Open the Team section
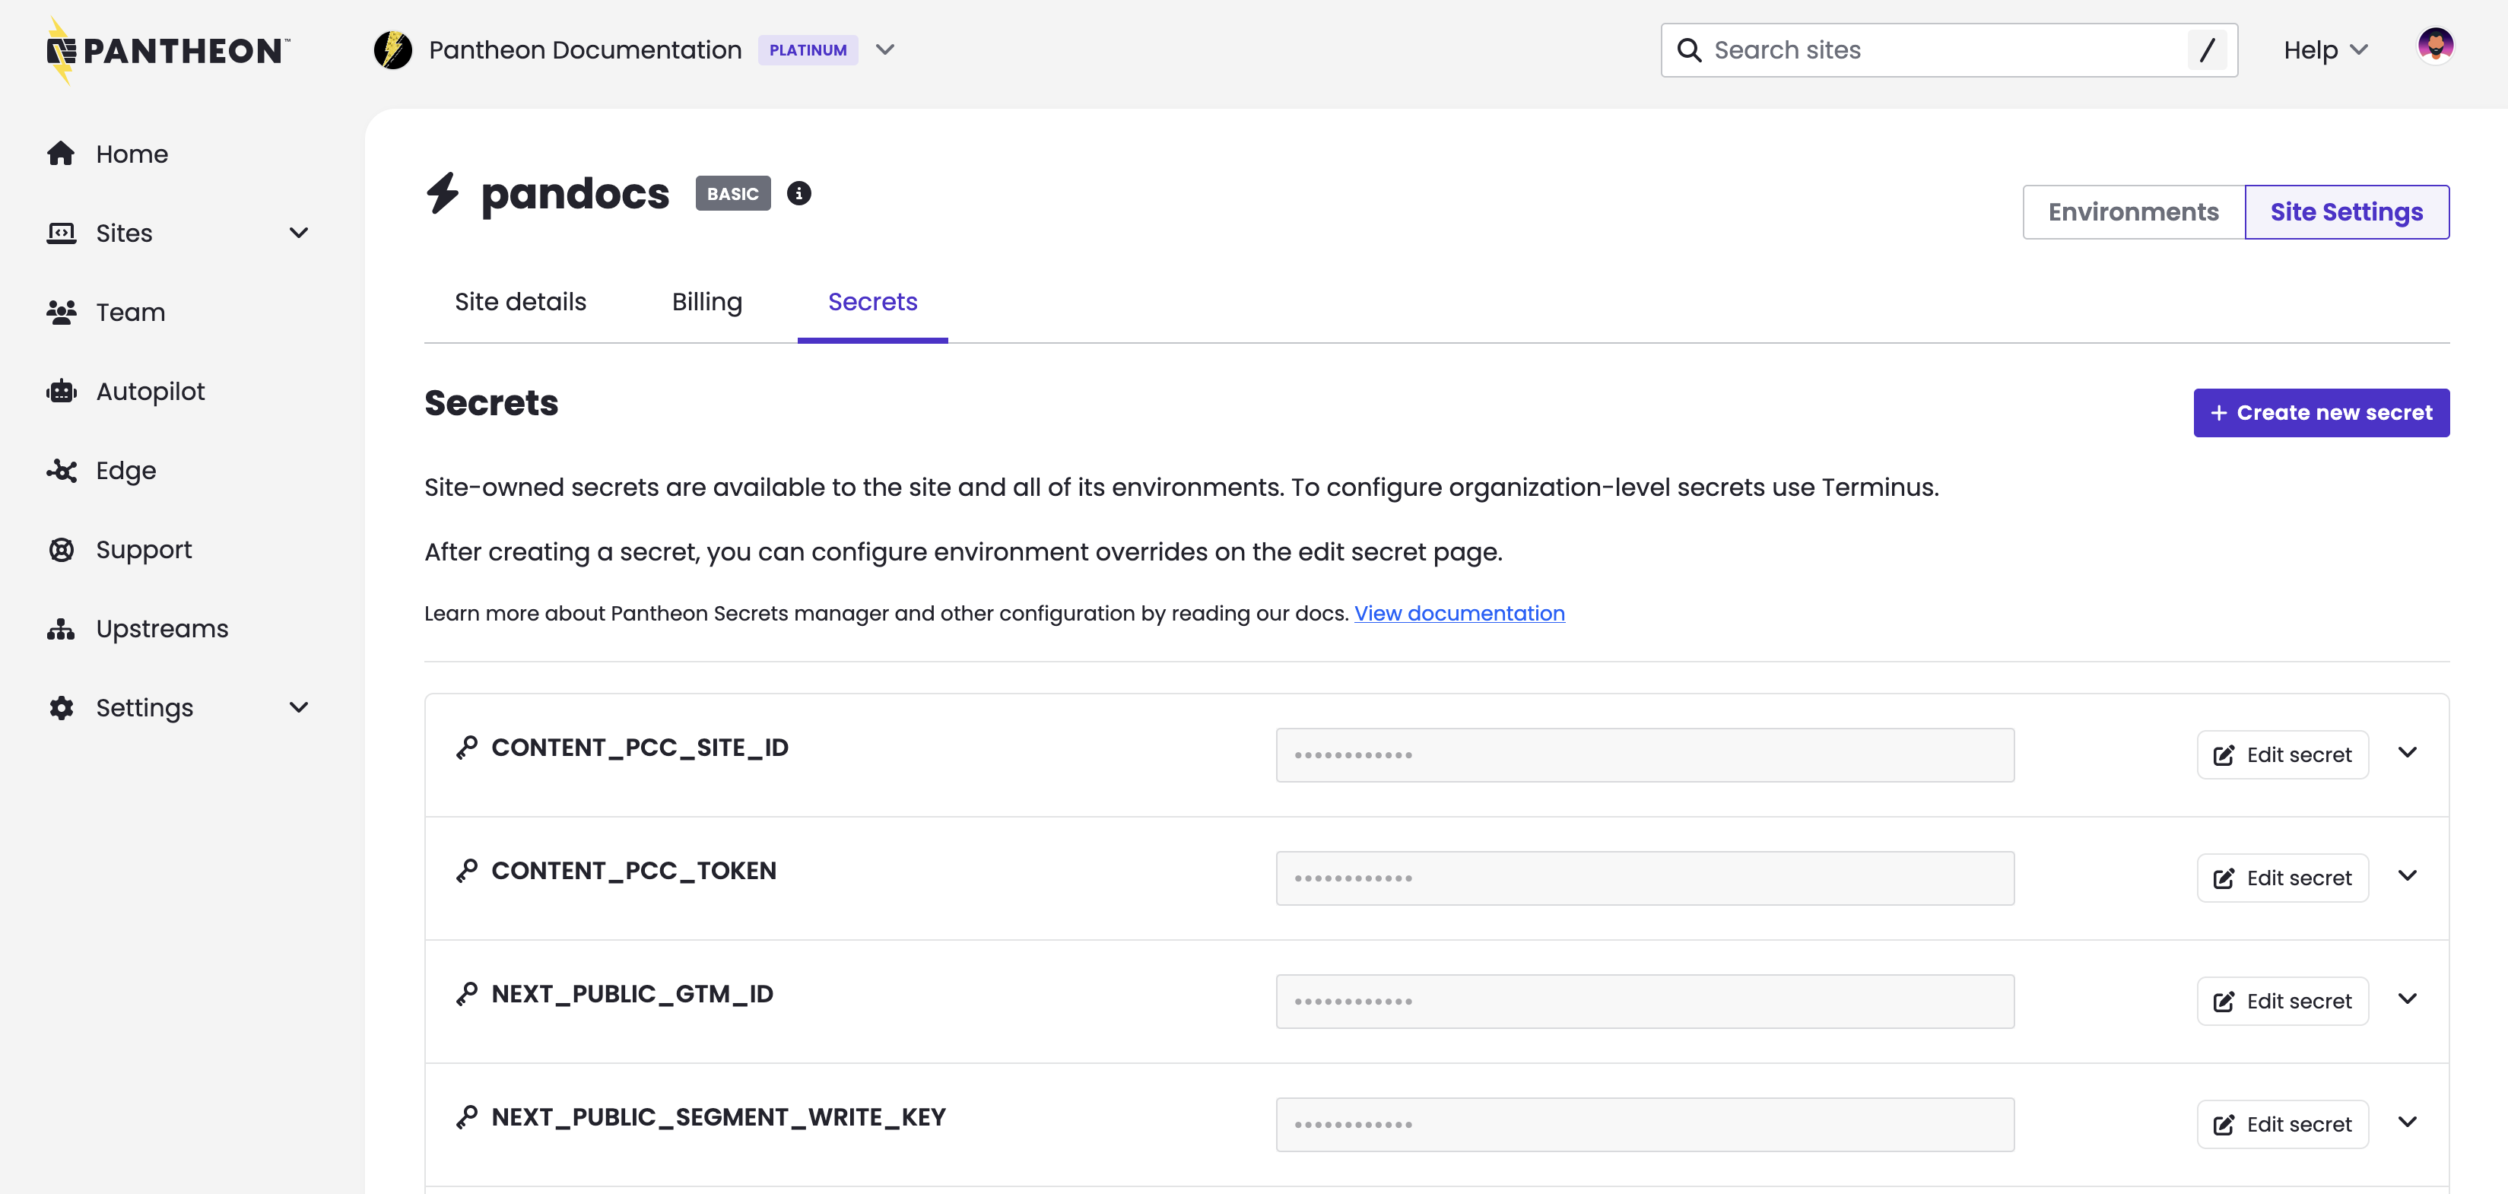 [x=129, y=313]
